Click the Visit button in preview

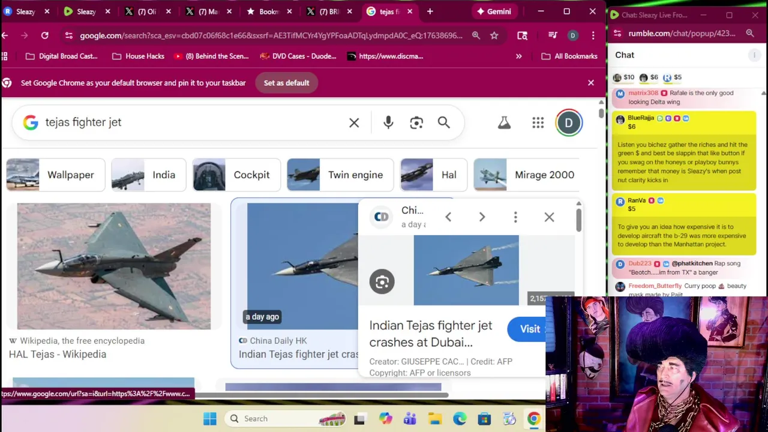click(527, 329)
